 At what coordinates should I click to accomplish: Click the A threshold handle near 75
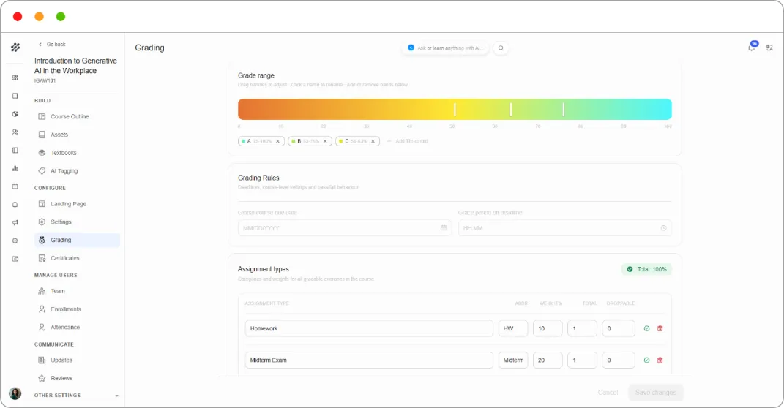563,110
